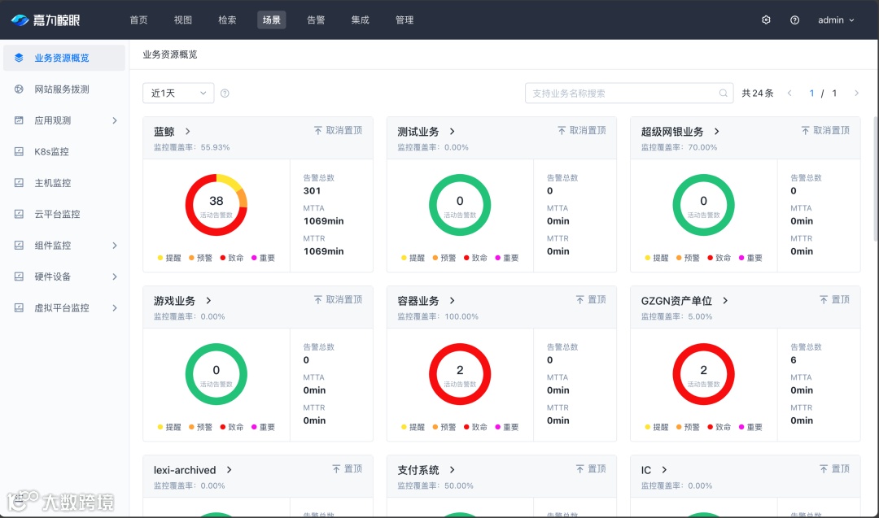The image size is (879, 518).
Task: Open the settings gear icon
Action: (x=767, y=20)
